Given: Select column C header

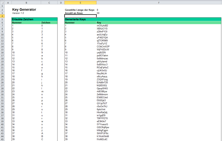Looking at the screenshot, I should click(49, 3).
